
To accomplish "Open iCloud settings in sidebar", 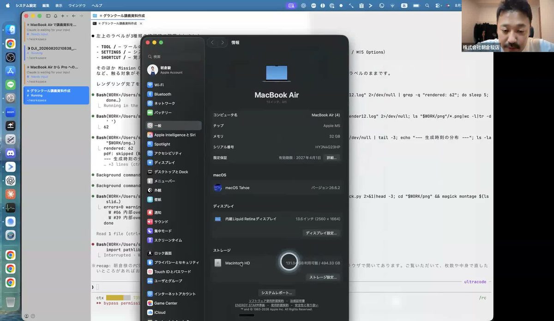I will tap(174, 312).
